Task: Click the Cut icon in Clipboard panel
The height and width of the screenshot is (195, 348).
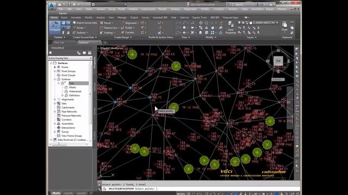Action: pyautogui.click(x=292, y=23)
